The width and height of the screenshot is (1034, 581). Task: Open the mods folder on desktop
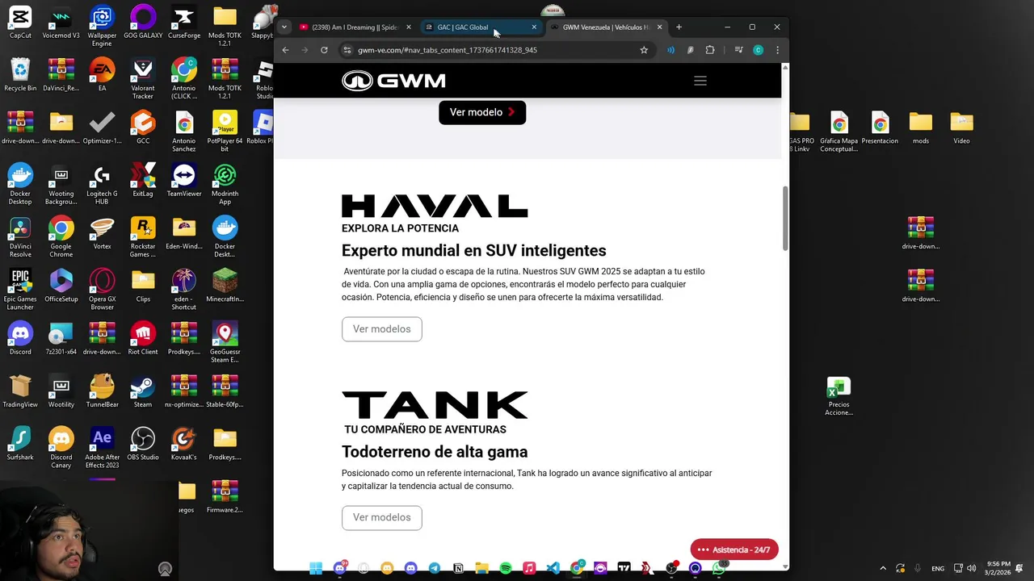920,127
